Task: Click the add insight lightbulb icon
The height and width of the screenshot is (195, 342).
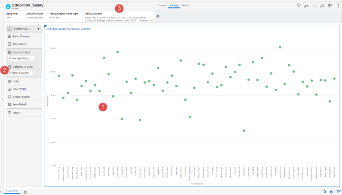Action: [x=330, y=6]
